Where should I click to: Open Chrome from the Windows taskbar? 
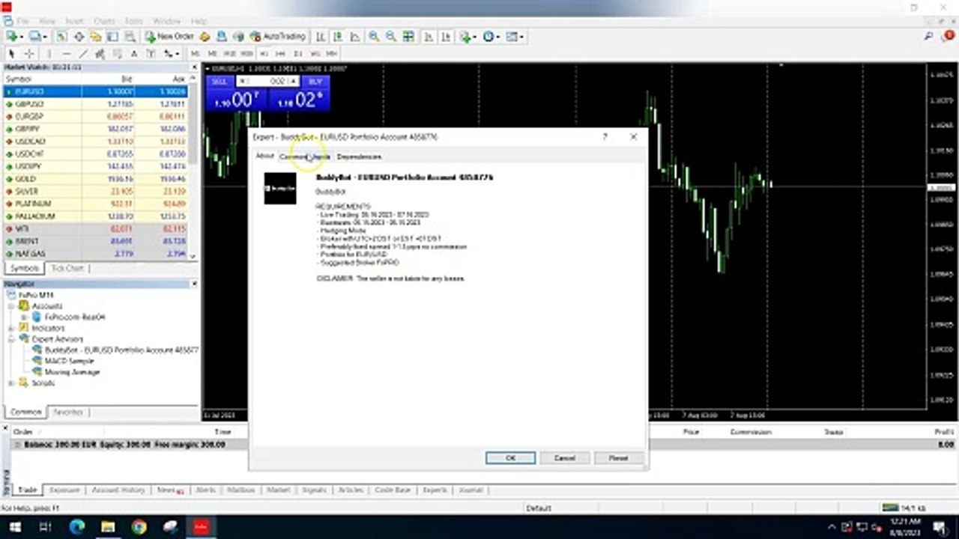pyautogui.click(x=139, y=527)
